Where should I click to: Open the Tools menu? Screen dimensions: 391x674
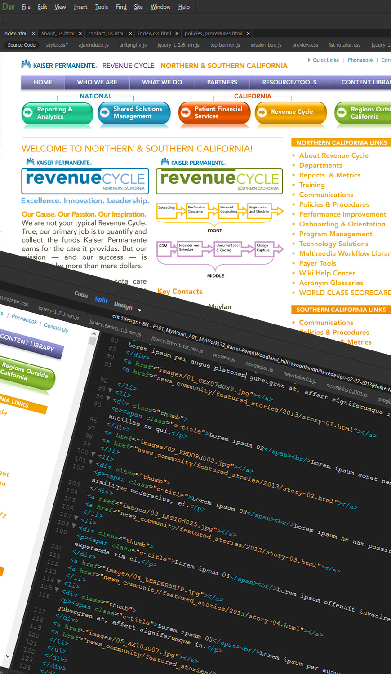pyautogui.click(x=101, y=7)
